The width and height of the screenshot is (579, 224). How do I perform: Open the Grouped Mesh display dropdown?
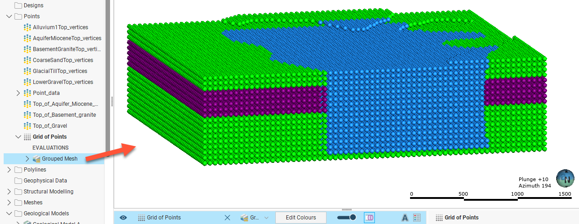click(266, 218)
